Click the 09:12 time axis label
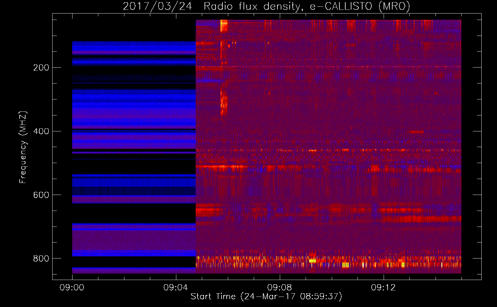The image size is (497, 307). pos(383,287)
